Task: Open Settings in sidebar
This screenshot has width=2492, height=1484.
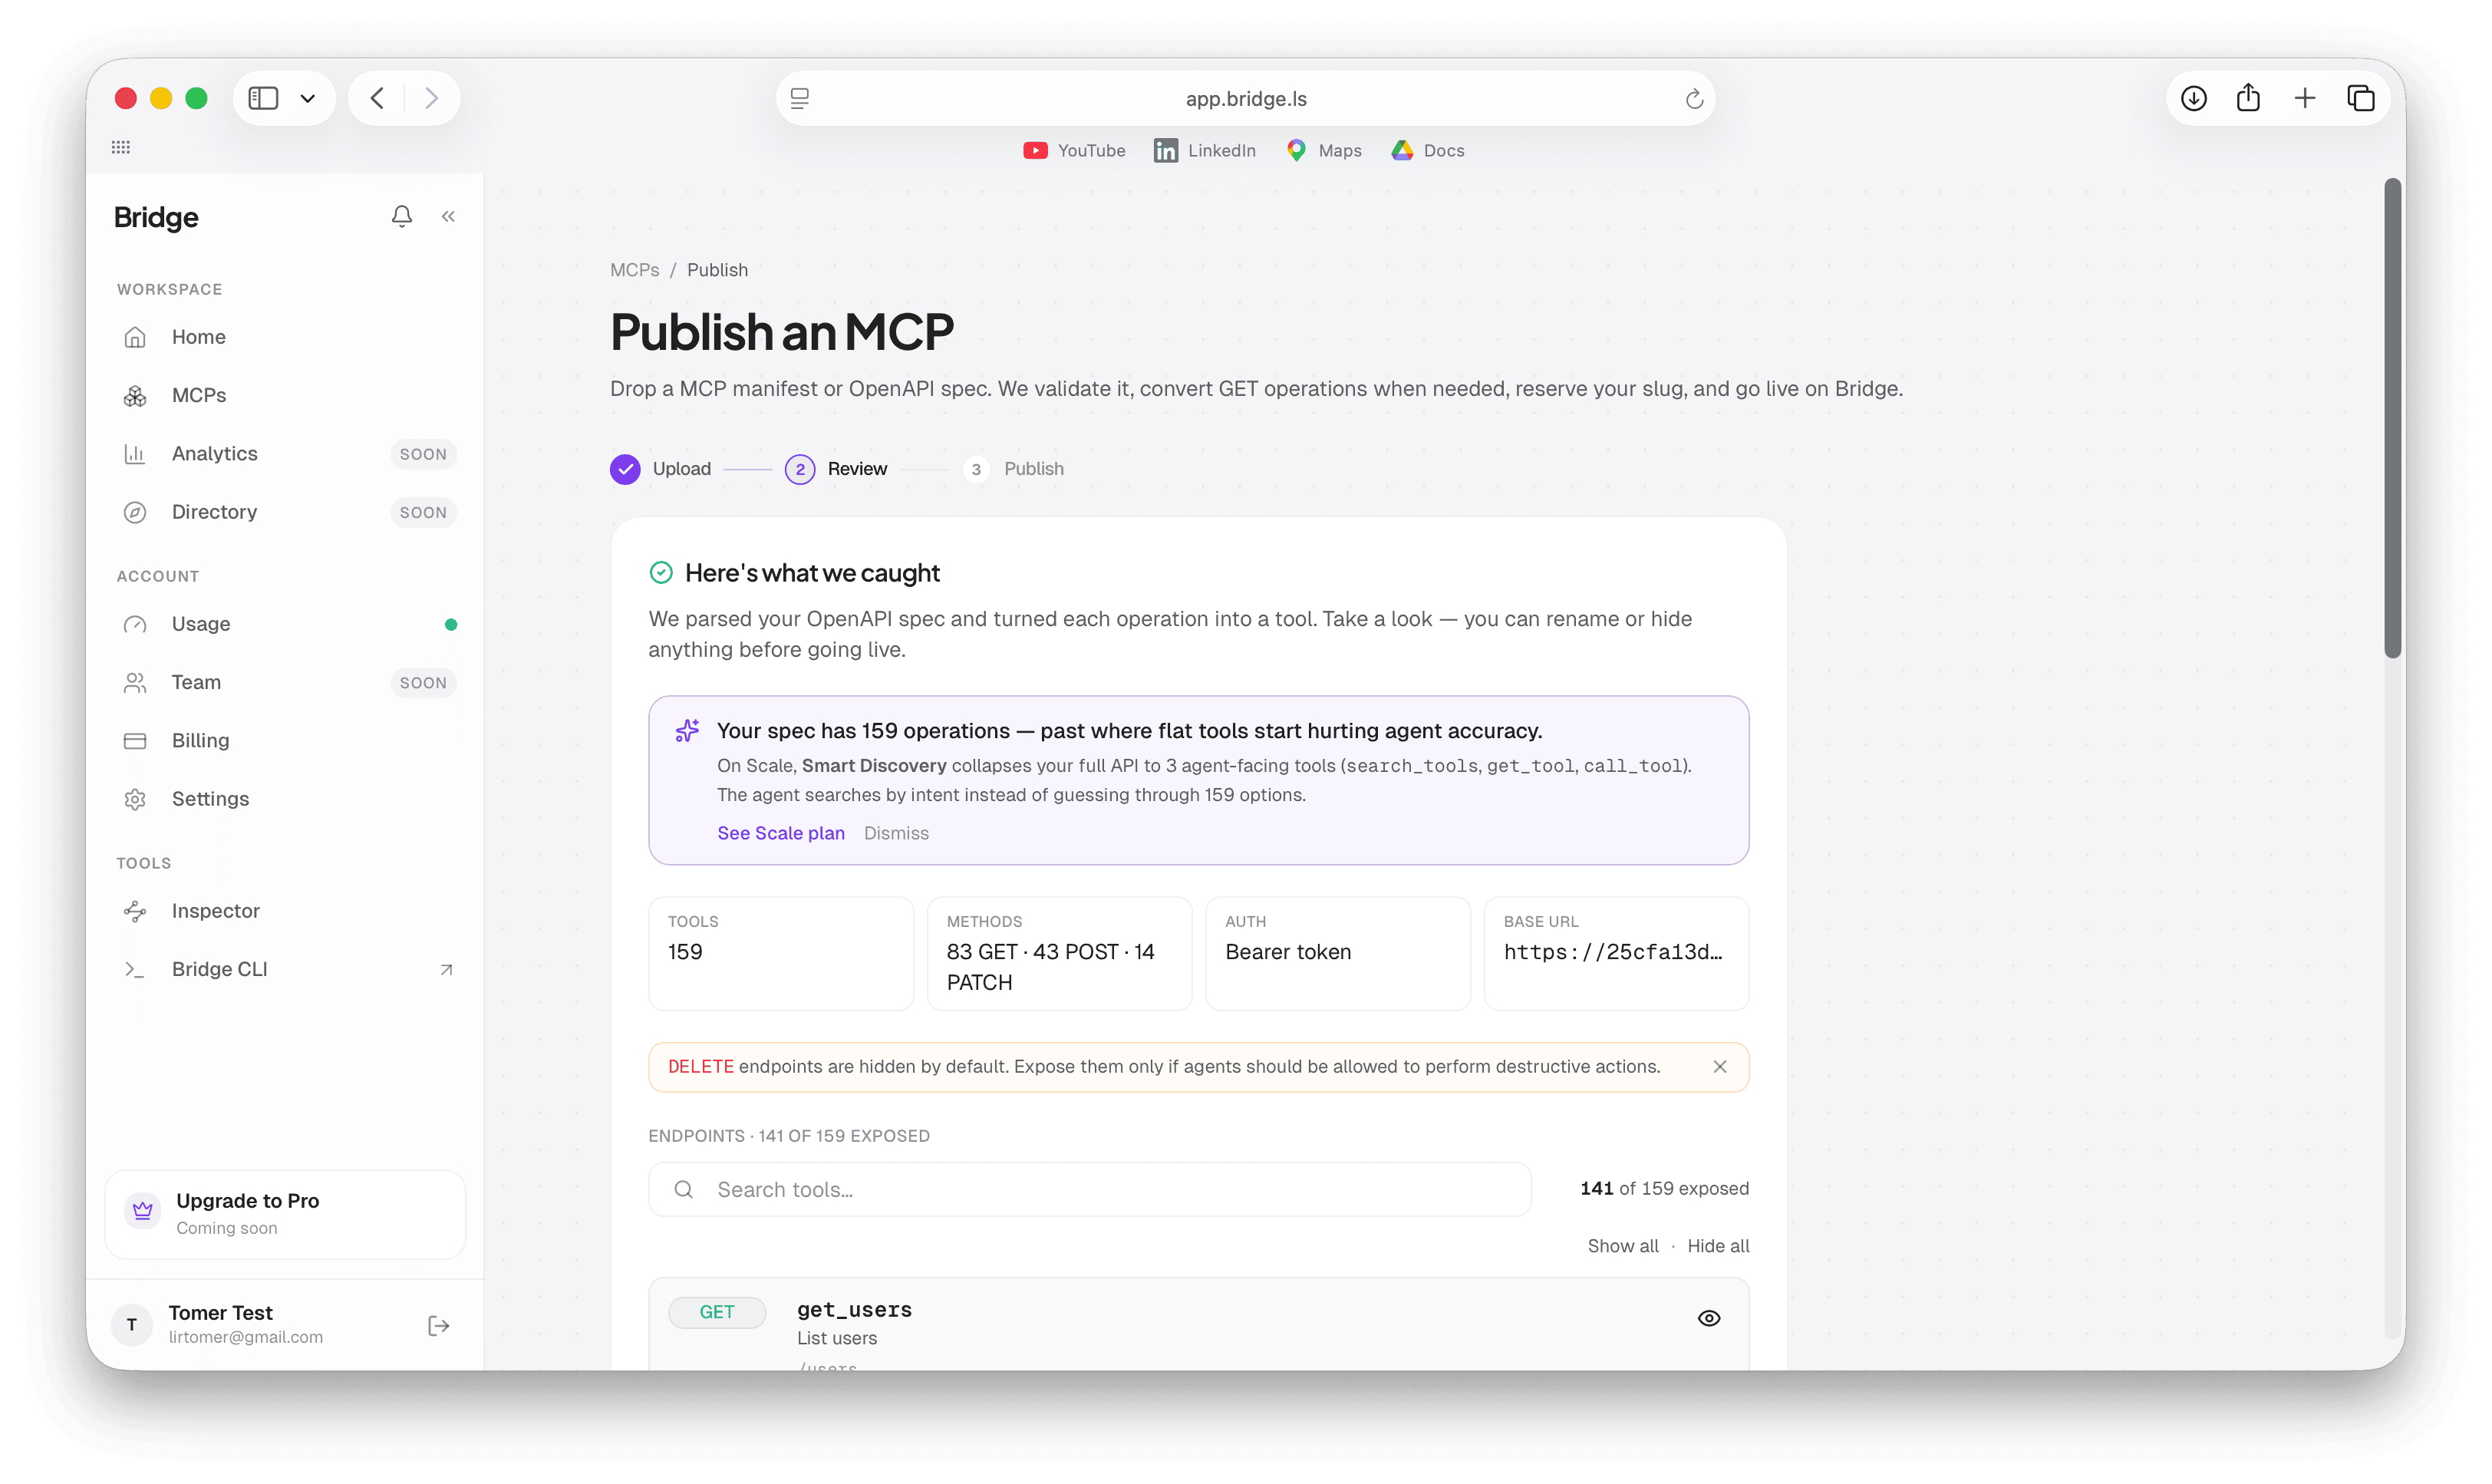Action: (285, 799)
